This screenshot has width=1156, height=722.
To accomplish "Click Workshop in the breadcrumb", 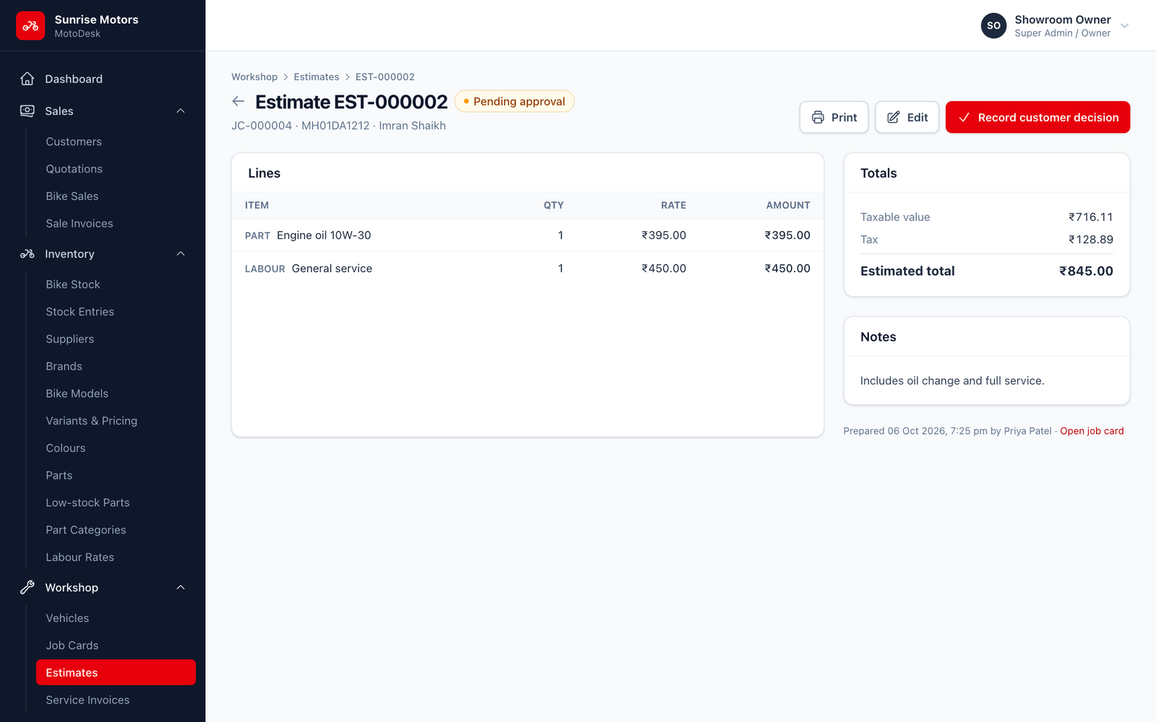I will click(x=254, y=77).
